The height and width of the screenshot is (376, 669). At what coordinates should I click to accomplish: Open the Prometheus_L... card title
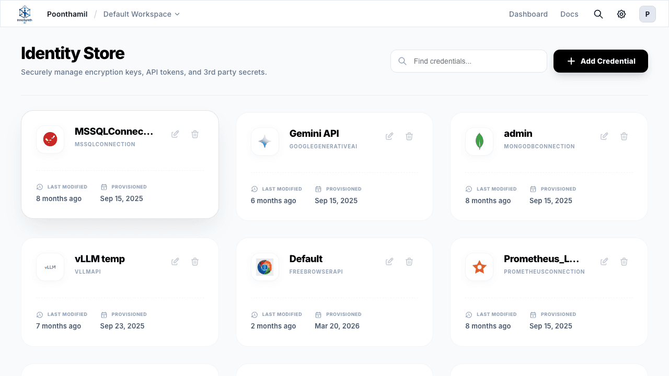click(x=541, y=259)
